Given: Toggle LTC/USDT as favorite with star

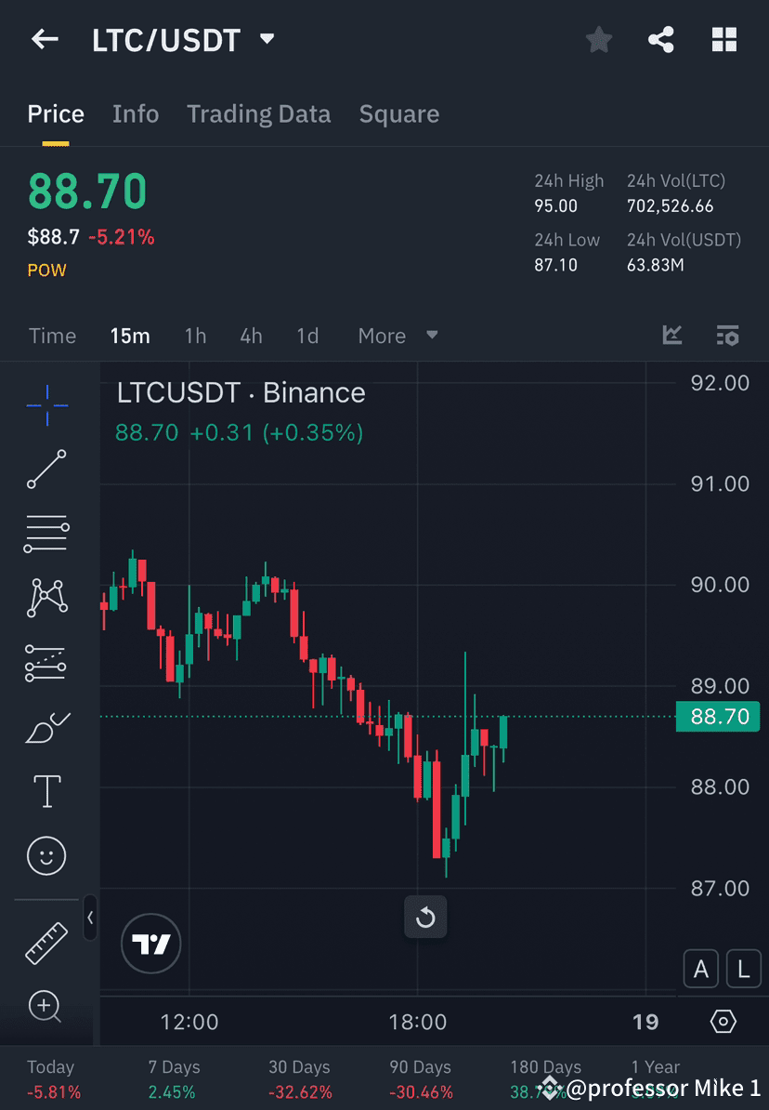Looking at the screenshot, I should [598, 39].
